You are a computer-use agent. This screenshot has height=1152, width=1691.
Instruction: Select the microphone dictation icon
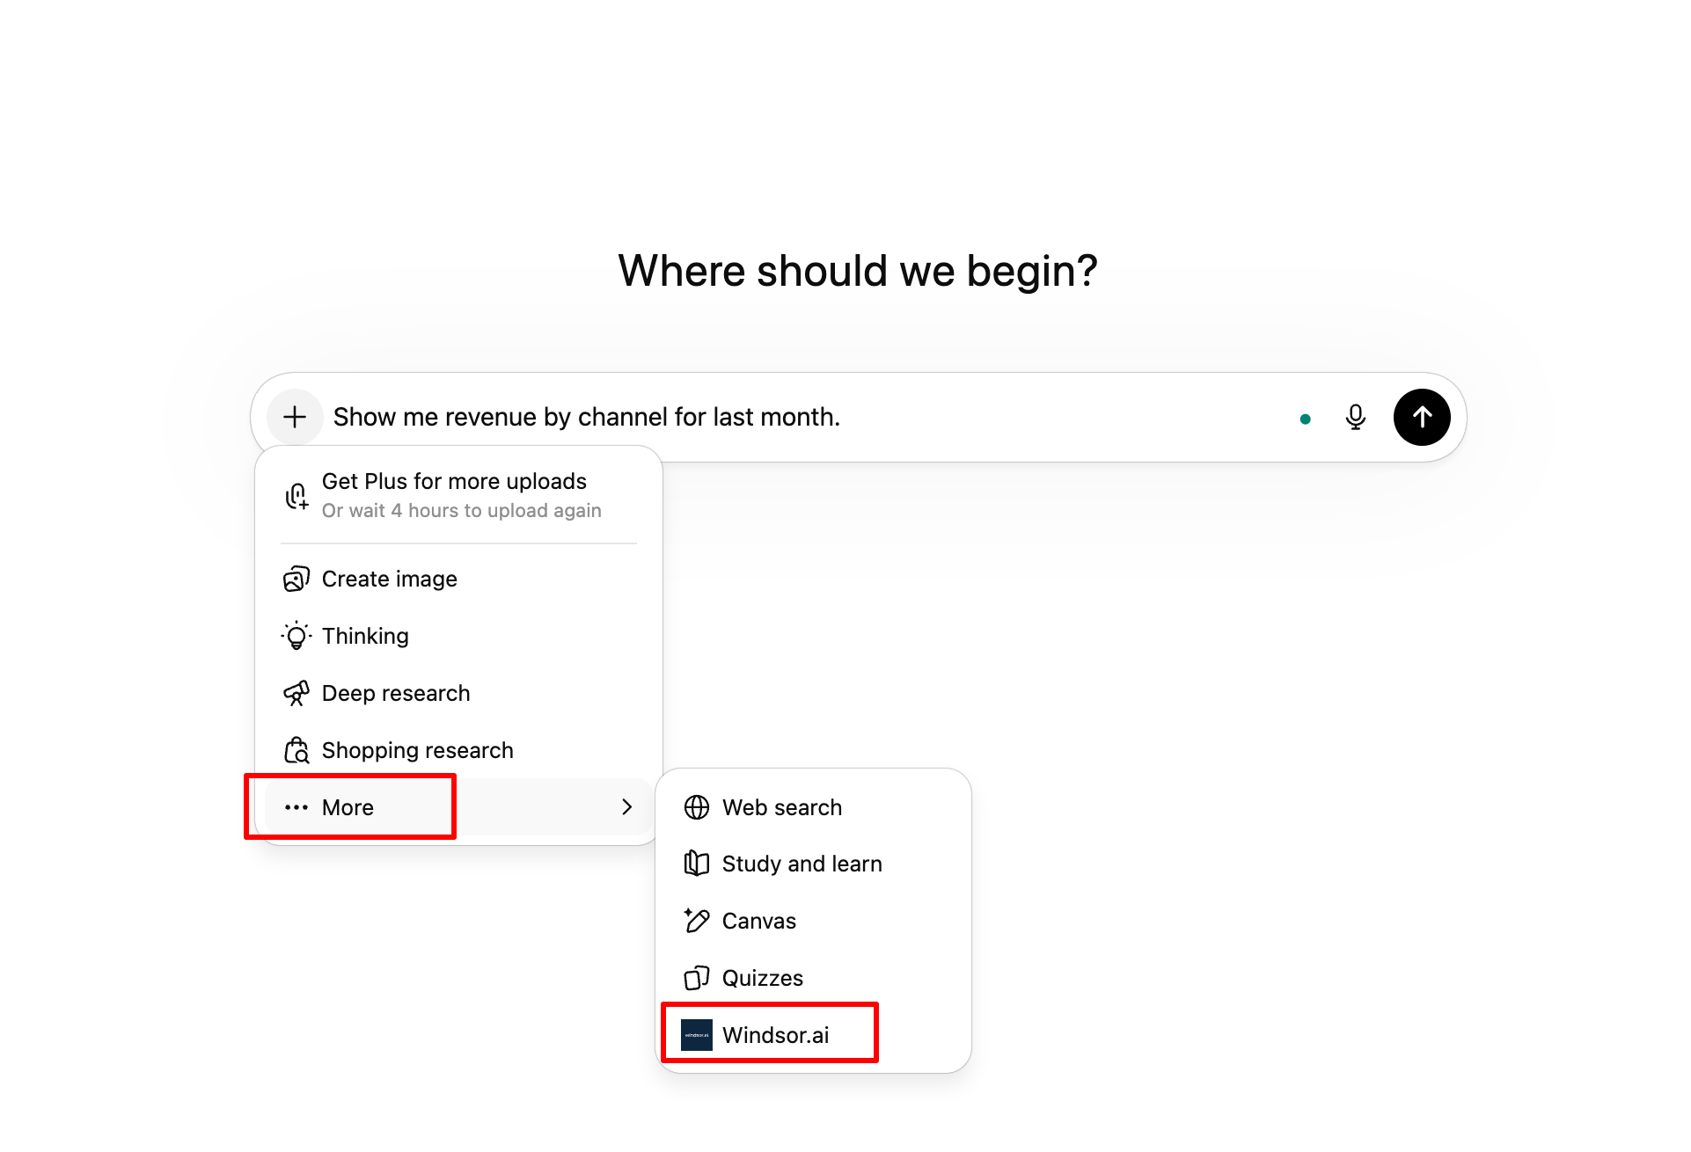tap(1355, 417)
